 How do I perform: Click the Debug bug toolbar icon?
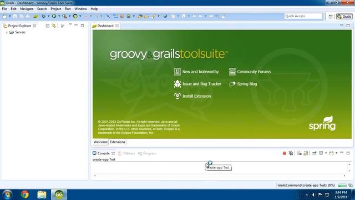tap(43, 16)
